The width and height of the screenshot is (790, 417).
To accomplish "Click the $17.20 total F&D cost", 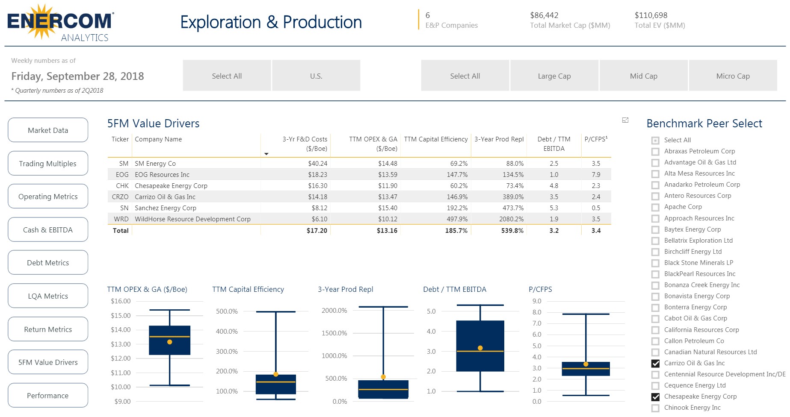I will pyautogui.click(x=317, y=231).
